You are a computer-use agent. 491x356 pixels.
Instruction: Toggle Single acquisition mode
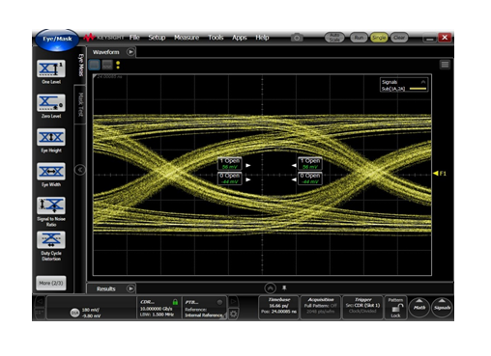pyautogui.click(x=379, y=38)
